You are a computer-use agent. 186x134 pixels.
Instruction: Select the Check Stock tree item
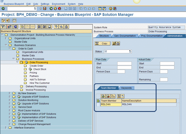click(40, 69)
